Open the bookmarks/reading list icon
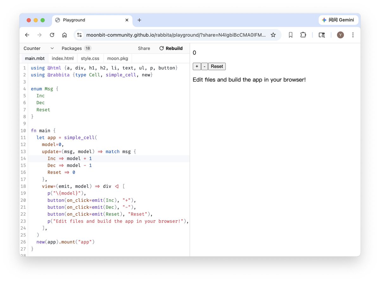 click(x=291, y=35)
